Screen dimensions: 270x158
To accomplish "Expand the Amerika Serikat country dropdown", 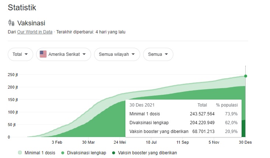I will click(x=63, y=54).
